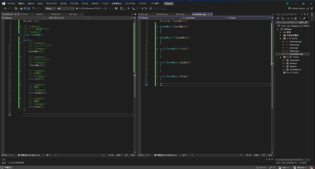
Task: Click Collapse All icon in Solution Explorer
Action: (292, 18)
